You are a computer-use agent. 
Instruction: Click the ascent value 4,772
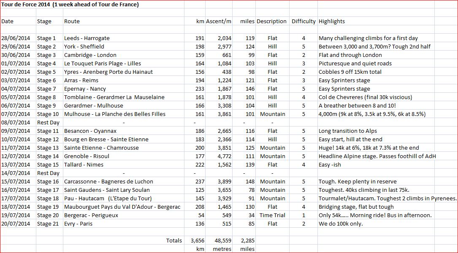224,157
